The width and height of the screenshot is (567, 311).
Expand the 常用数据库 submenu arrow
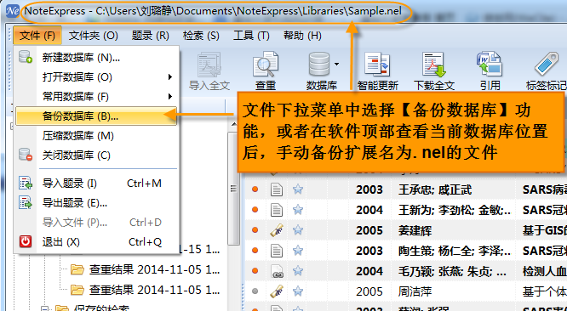[x=169, y=96]
